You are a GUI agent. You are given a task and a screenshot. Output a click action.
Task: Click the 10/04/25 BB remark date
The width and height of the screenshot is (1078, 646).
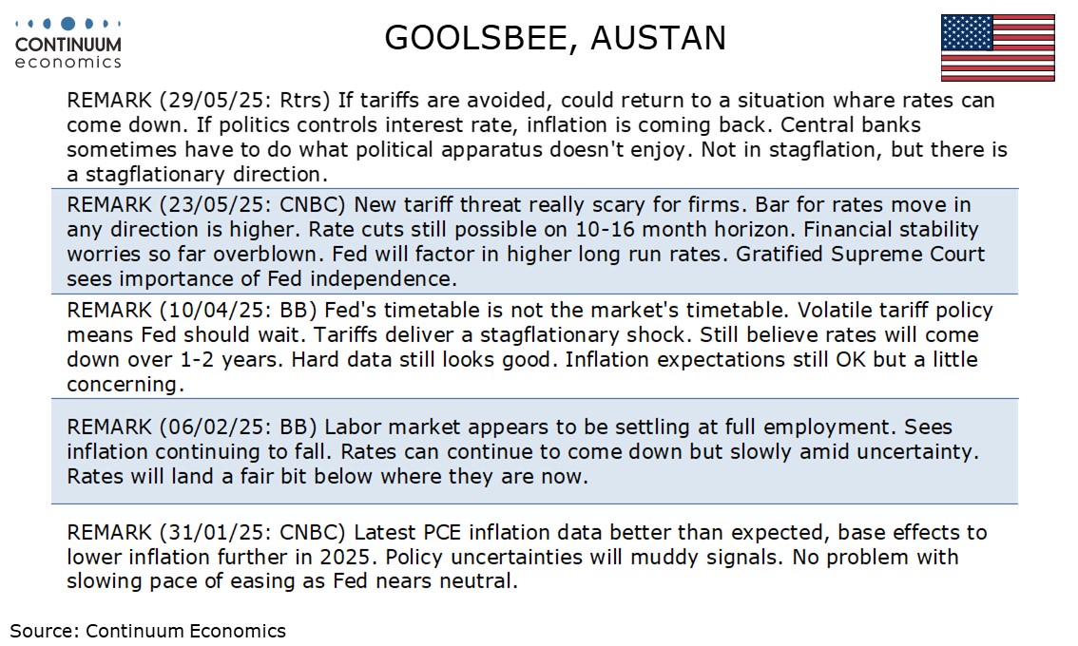tap(239, 310)
